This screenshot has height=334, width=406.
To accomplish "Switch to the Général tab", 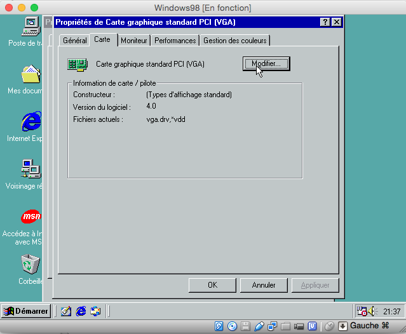I will coord(74,41).
